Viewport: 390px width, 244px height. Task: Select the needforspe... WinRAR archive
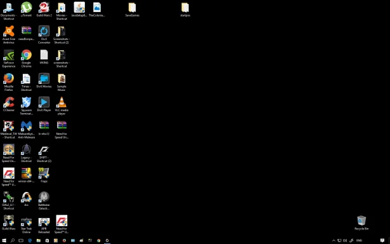click(x=27, y=33)
